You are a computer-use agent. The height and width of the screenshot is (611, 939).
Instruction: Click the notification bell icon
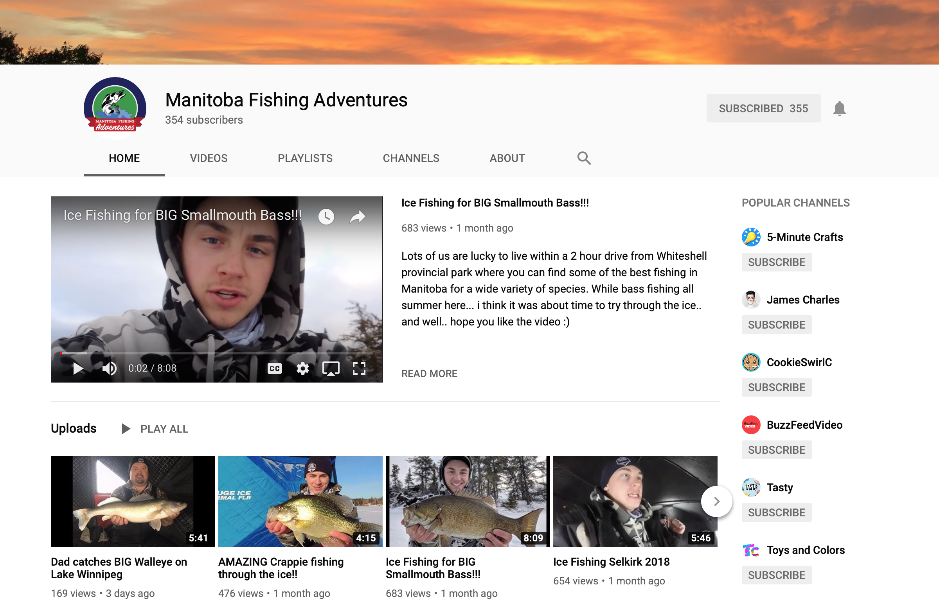(839, 108)
